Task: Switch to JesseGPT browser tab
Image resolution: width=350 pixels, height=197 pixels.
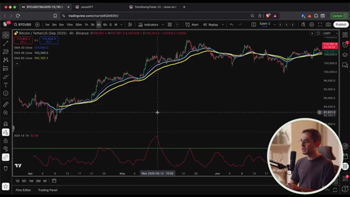Action: click(x=87, y=7)
